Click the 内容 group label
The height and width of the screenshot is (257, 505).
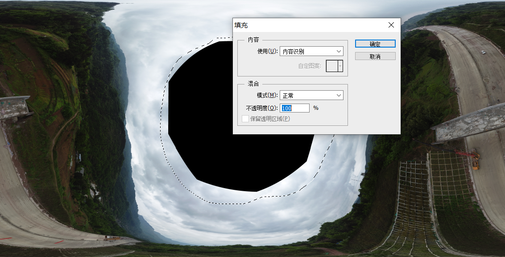pyautogui.click(x=253, y=40)
